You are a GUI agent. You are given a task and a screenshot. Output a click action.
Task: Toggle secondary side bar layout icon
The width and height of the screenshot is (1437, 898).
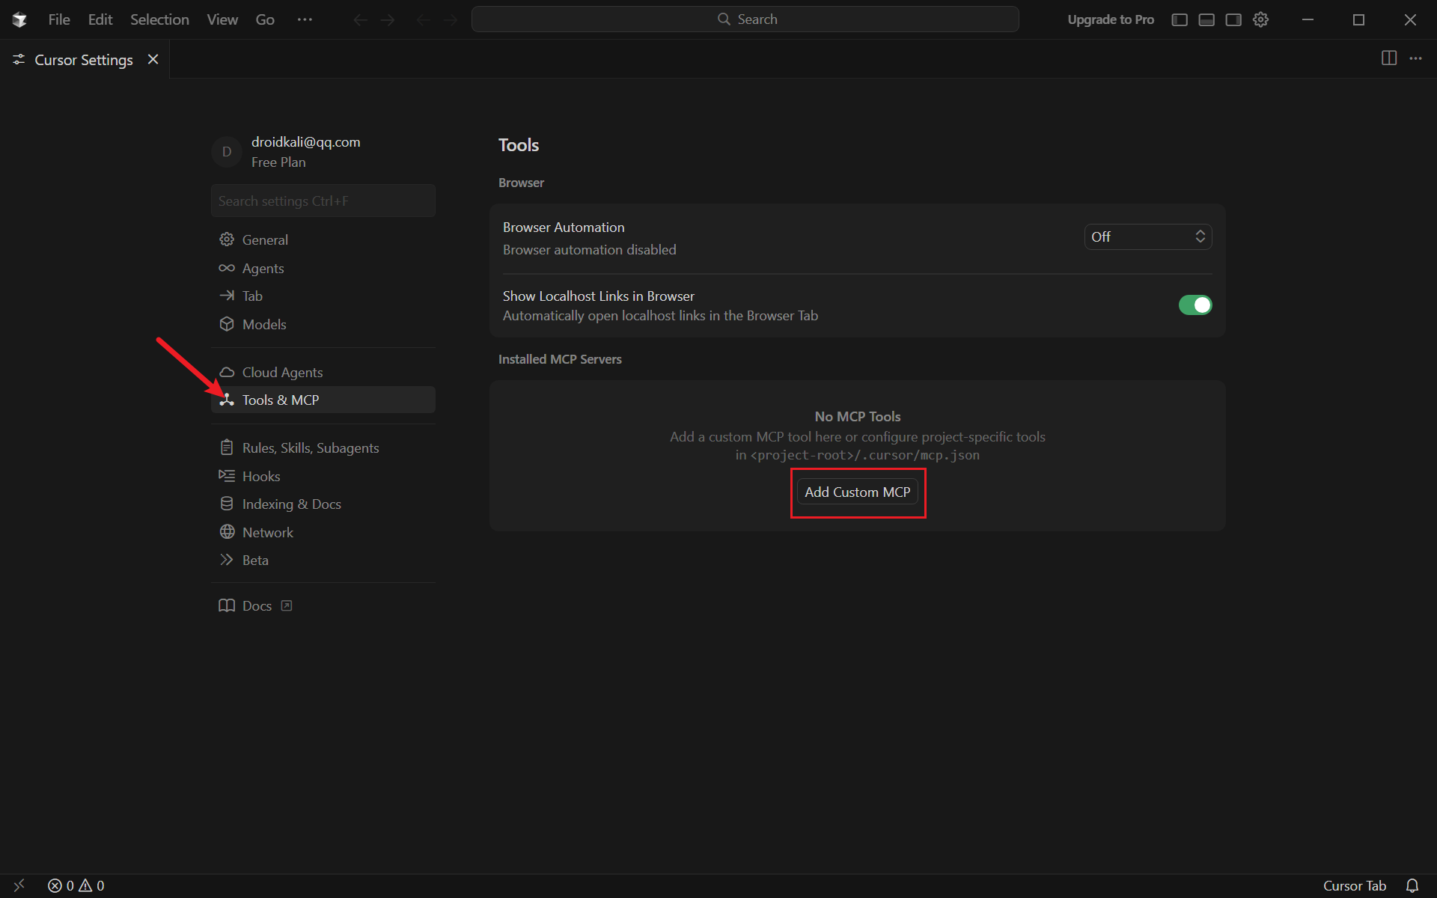[x=1233, y=19]
